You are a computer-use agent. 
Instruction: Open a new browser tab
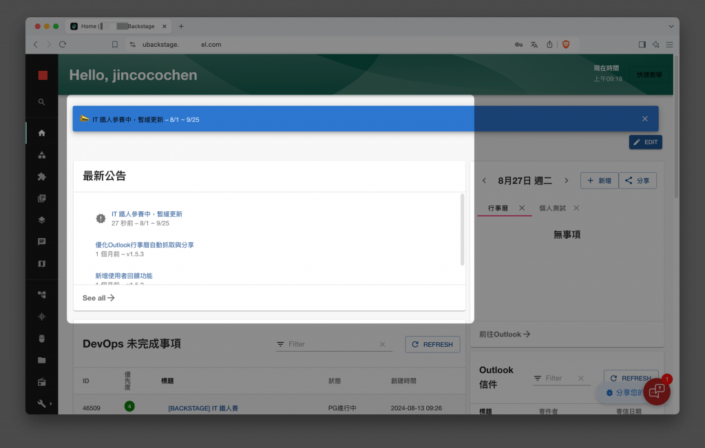point(181,26)
